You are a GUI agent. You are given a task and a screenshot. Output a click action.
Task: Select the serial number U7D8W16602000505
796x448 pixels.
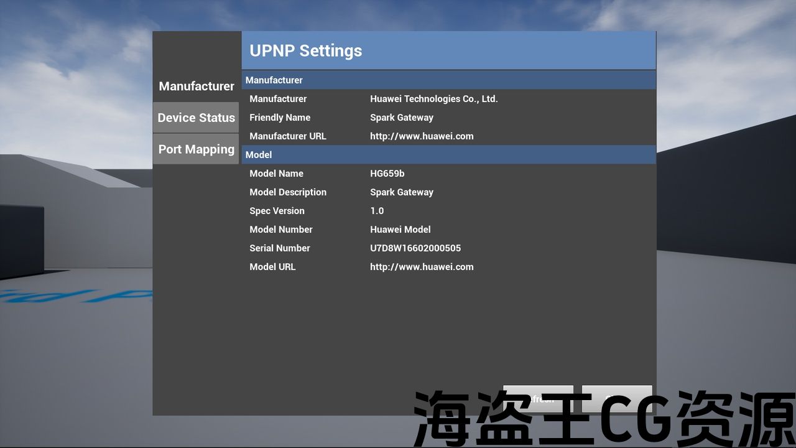tap(415, 248)
